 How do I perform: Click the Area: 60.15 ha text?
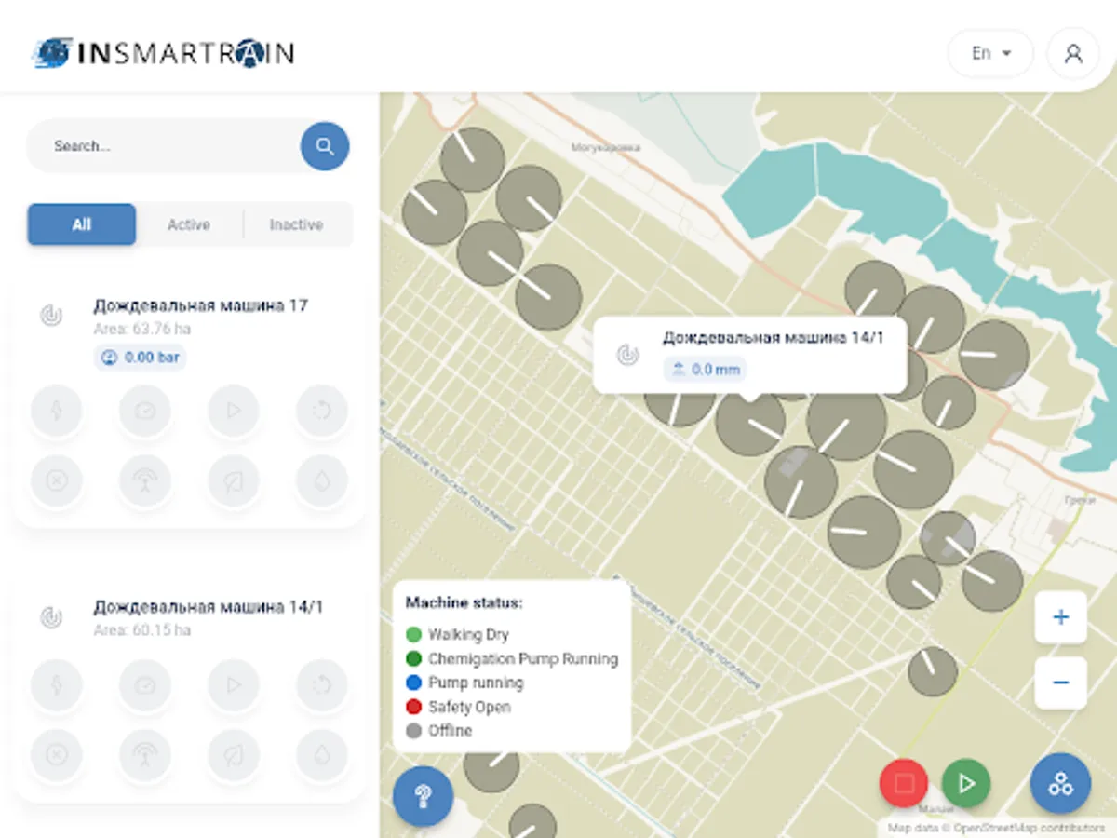tap(142, 630)
